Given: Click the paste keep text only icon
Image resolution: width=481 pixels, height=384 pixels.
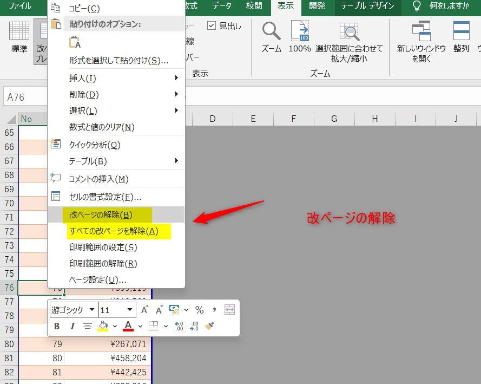Looking at the screenshot, I should click(x=75, y=42).
